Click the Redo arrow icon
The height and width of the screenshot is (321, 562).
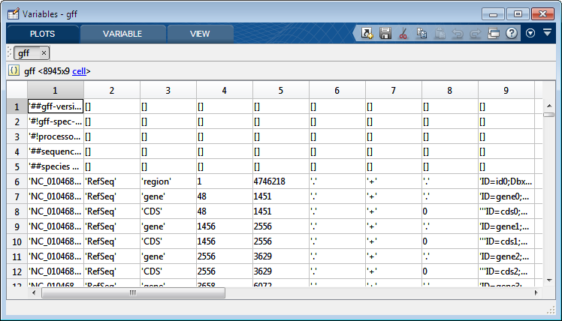[476, 33]
